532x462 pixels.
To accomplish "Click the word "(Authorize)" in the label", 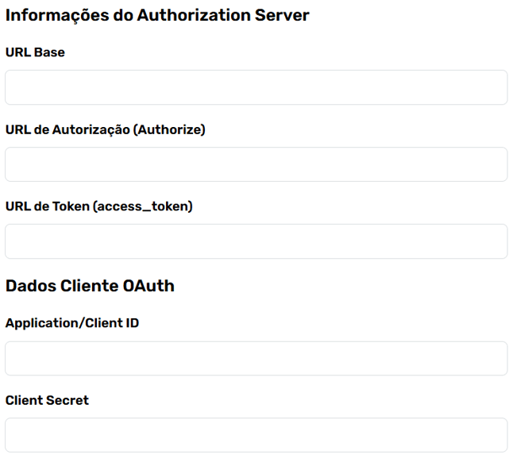I will coord(170,129).
